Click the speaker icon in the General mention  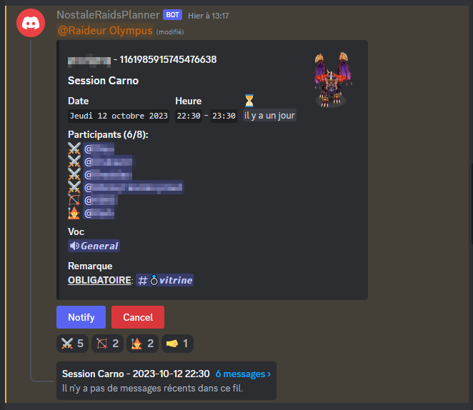click(x=74, y=246)
